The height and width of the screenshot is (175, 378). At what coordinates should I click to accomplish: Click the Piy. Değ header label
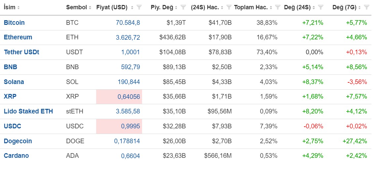162,8
